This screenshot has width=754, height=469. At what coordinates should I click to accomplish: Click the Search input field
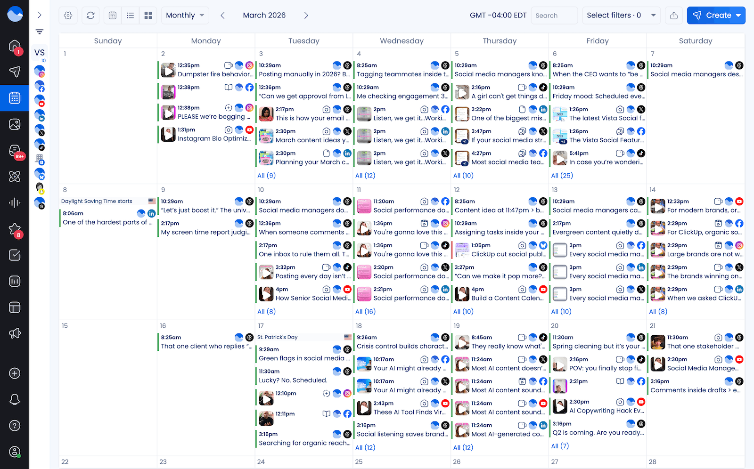pyautogui.click(x=554, y=15)
